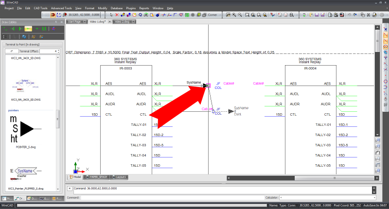Select point-to-point cable draw mode icon
The image size is (389, 209).
[5, 29]
